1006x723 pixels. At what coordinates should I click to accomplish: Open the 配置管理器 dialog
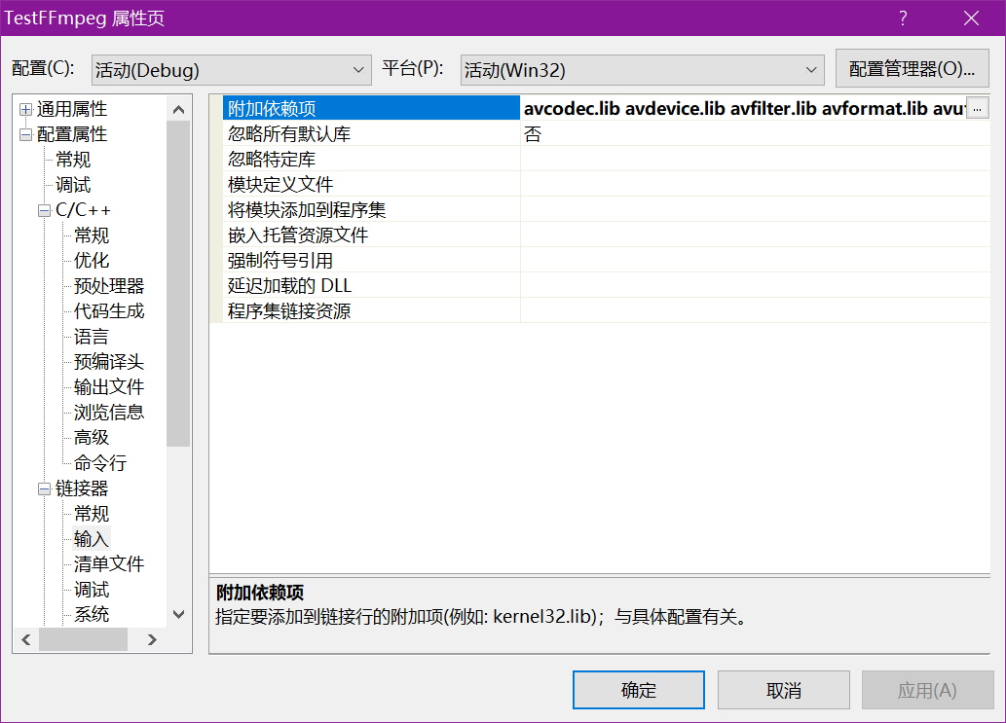[912, 69]
